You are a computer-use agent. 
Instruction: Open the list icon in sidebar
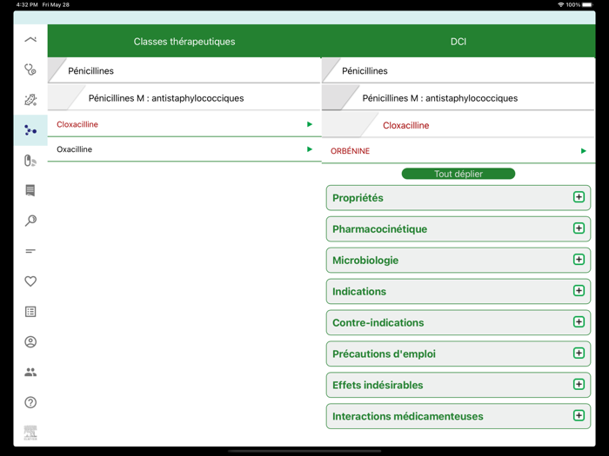30,311
